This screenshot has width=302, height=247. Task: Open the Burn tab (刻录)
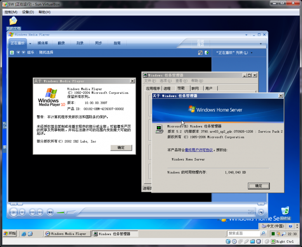pyautogui.click(x=80, y=43)
